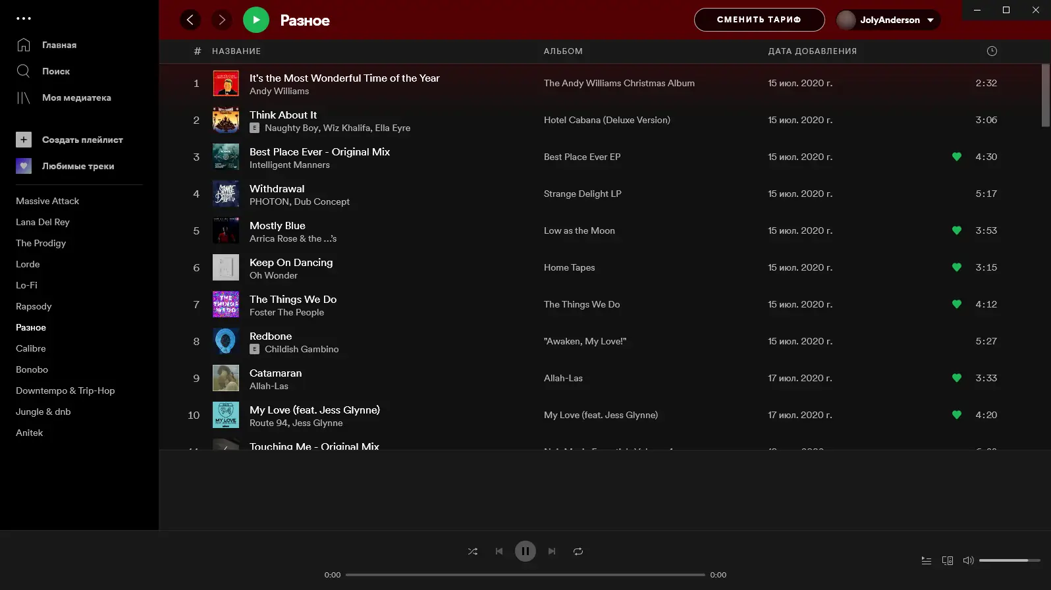The height and width of the screenshot is (590, 1051).
Task: Adjust the volume slider
Action: click(x=1010, y=560)
